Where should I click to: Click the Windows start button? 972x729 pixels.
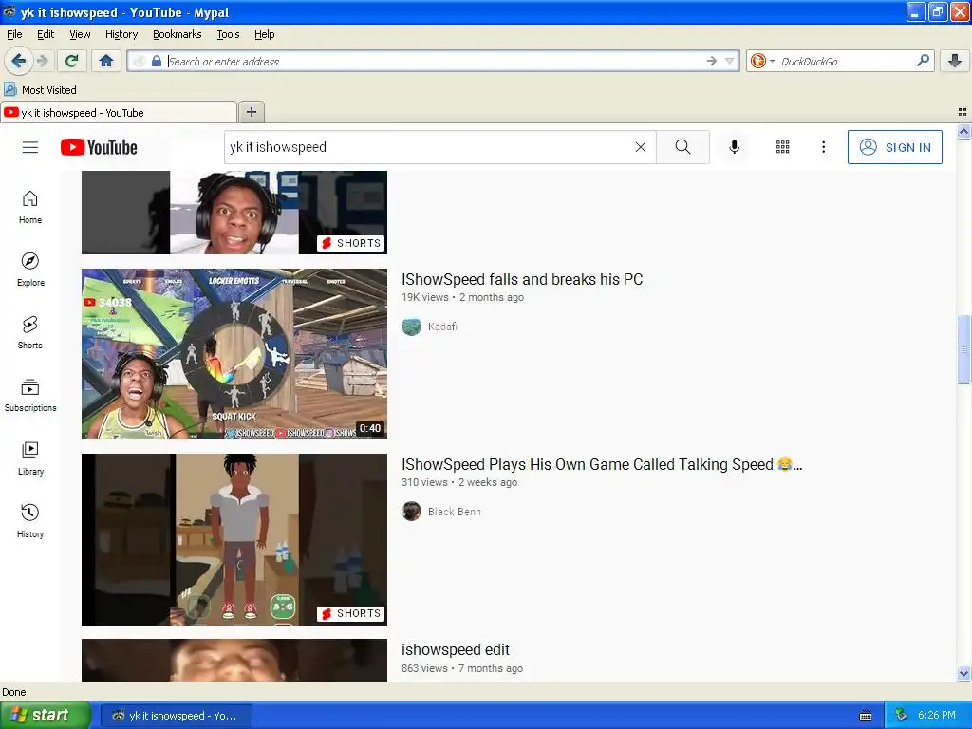click(46, 715)
